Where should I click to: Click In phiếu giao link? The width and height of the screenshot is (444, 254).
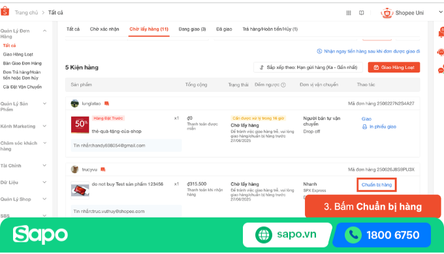[383, 127]
